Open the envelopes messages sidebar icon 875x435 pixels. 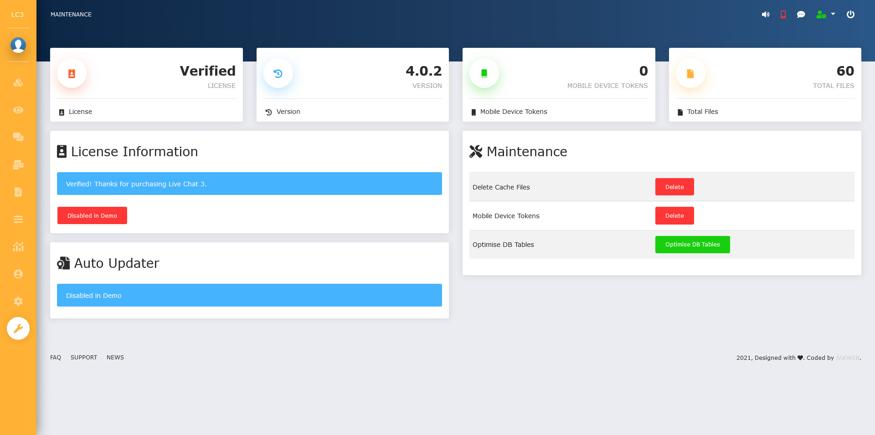click(x=18, y=164)
